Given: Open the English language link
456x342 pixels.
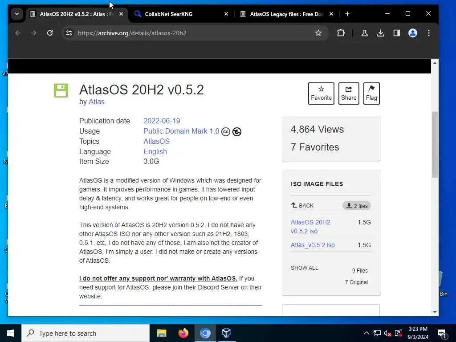Looking at the screenshot, I should [x=155, y=151].
